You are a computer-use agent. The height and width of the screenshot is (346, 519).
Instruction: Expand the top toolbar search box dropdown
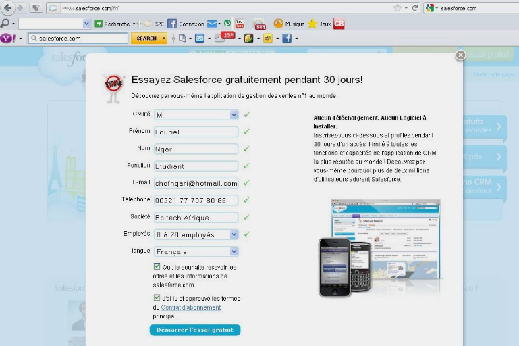(86, 24)
